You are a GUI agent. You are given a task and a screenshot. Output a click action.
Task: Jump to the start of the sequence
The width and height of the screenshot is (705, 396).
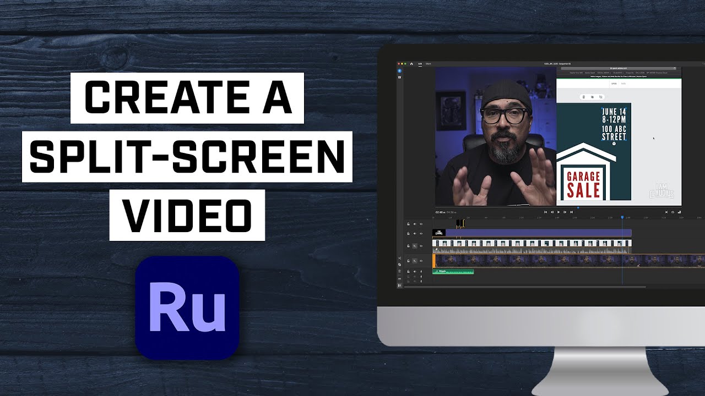point(545,212)
